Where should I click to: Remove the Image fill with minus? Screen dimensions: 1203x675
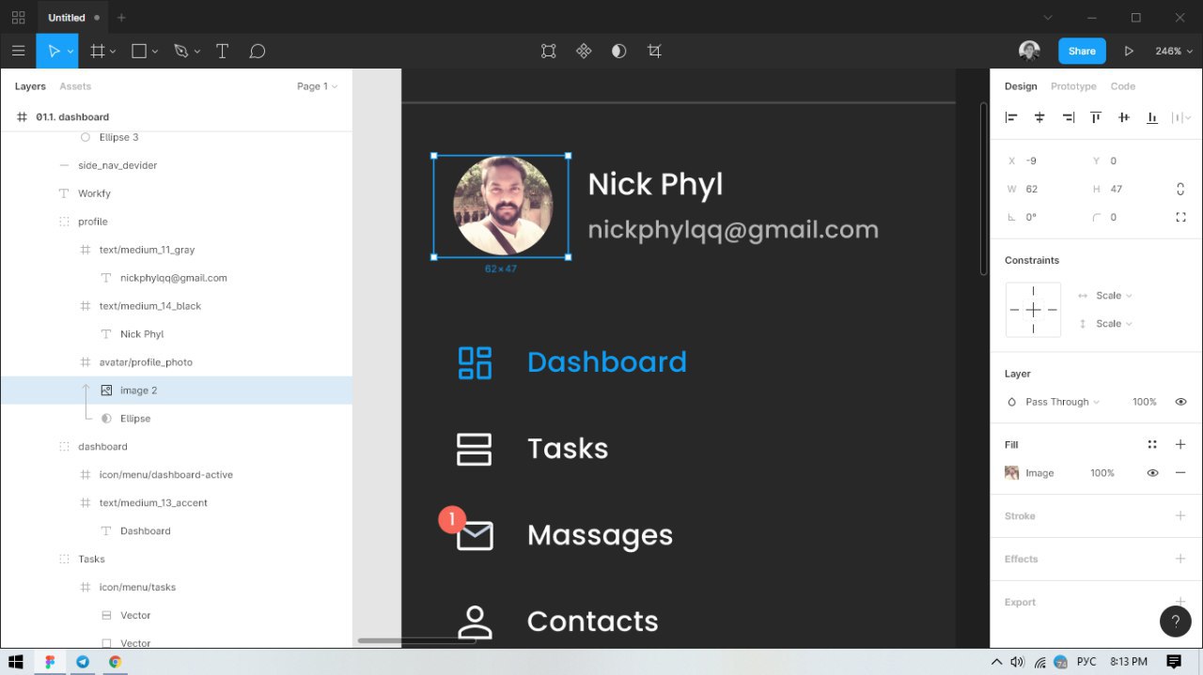(1180, 473)
